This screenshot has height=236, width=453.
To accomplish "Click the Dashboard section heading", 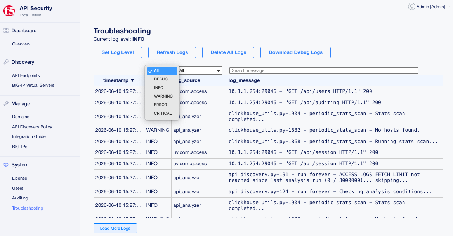I will (24, 31).
